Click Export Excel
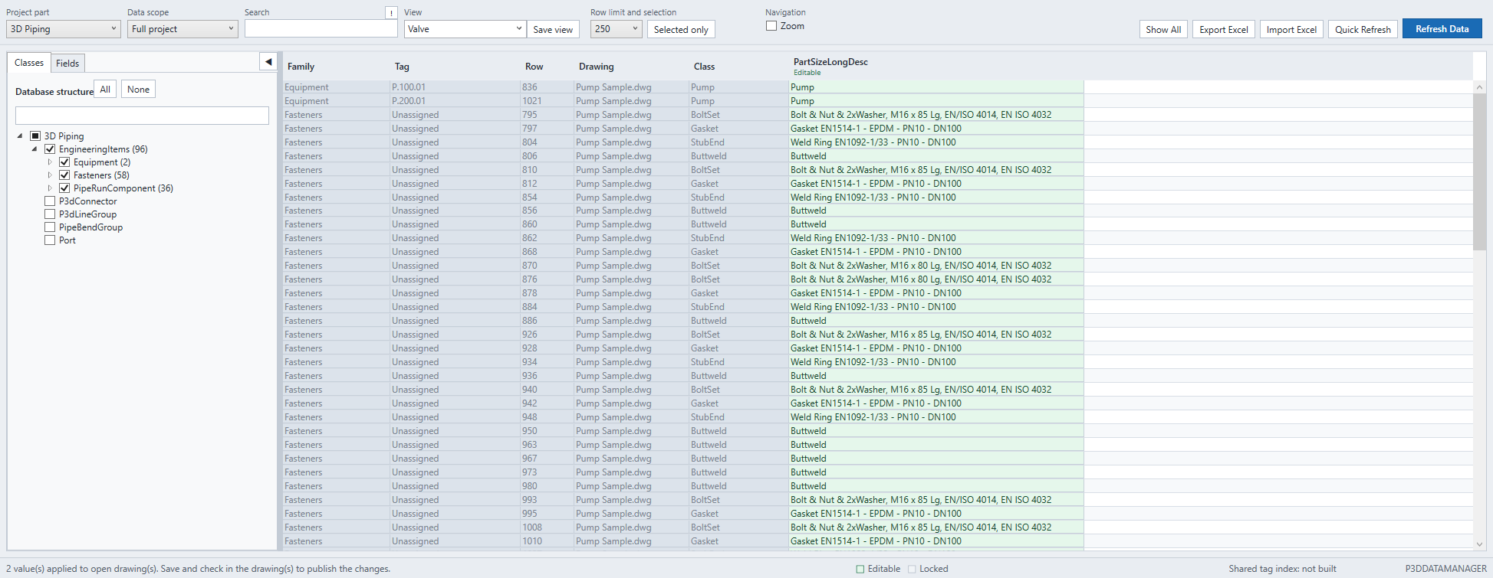The height and width of the screenshot is (578, 1493). pyautogui.click(x=1224, y=29)
